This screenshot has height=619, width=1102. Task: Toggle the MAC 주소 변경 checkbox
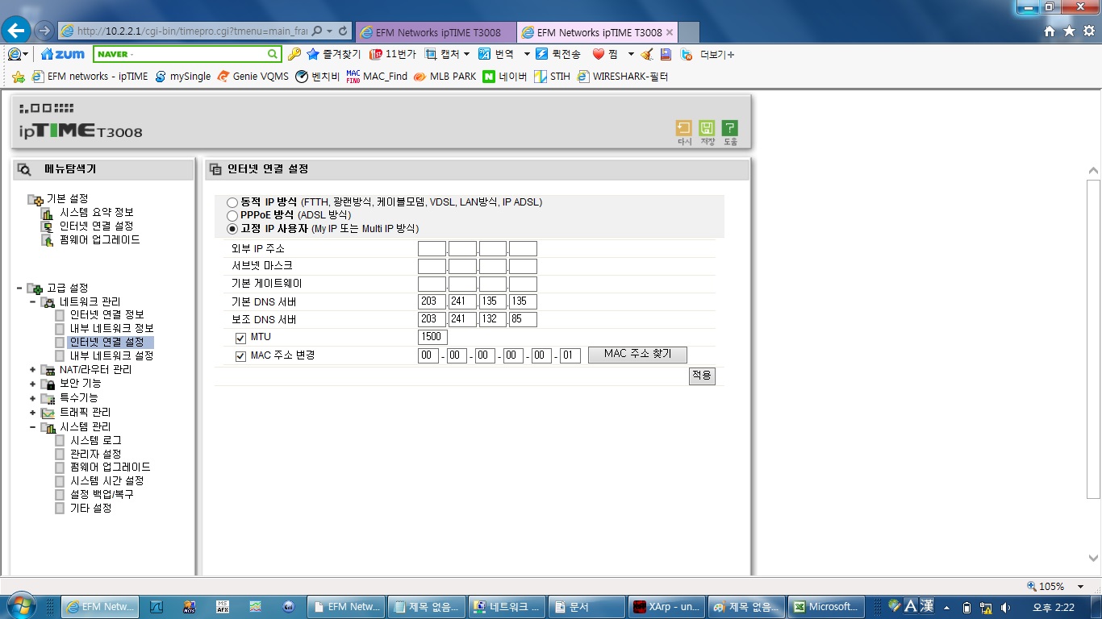coord(240,356)
